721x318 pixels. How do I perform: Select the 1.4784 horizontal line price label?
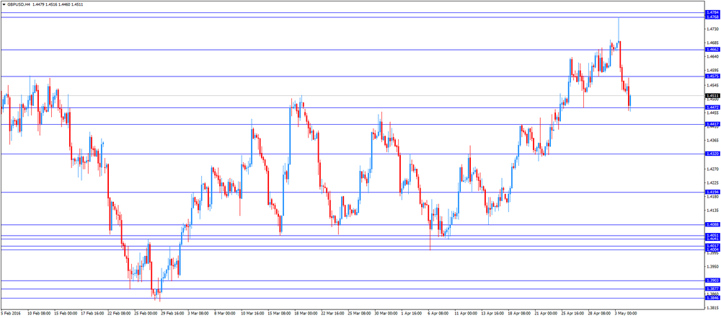(712, 13)
